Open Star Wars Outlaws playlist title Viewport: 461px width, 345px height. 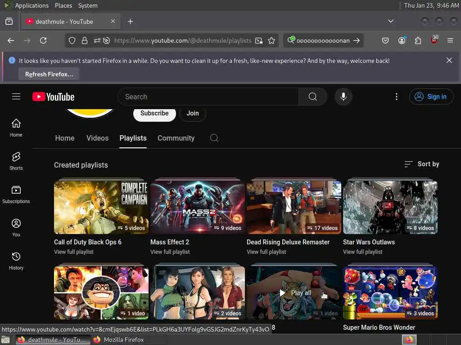[369, 242]
